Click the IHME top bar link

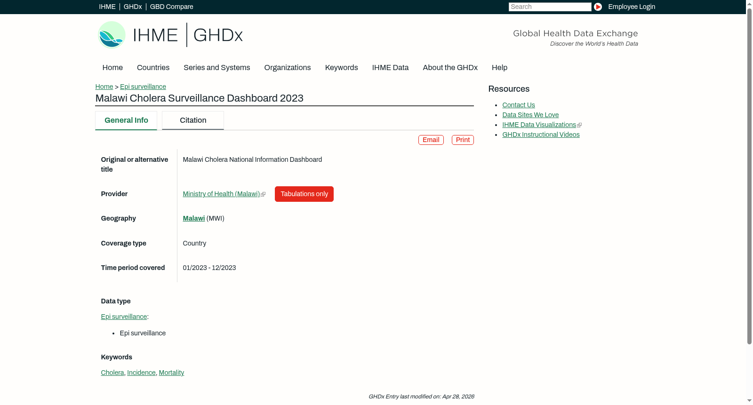107,7
